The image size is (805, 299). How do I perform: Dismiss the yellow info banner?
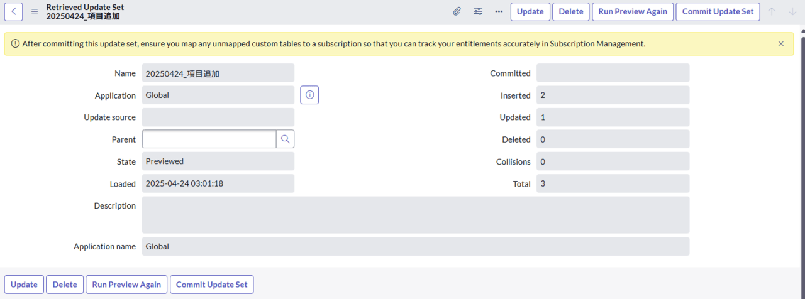[x=781, y=44]
